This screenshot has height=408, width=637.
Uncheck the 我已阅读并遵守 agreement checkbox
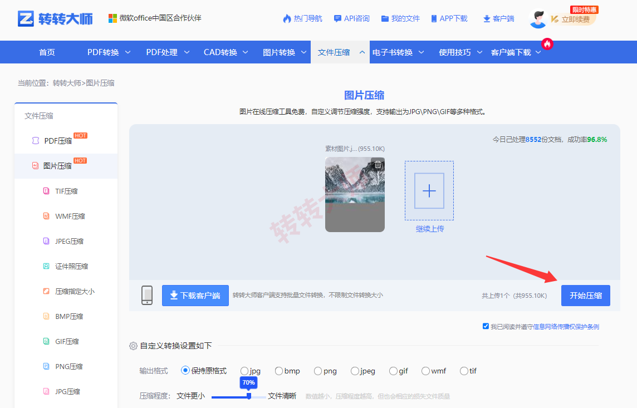tap(486, 326)
